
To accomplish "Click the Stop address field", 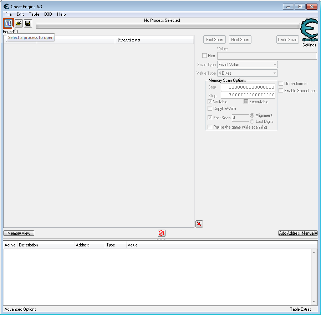I will pos(248,95).
